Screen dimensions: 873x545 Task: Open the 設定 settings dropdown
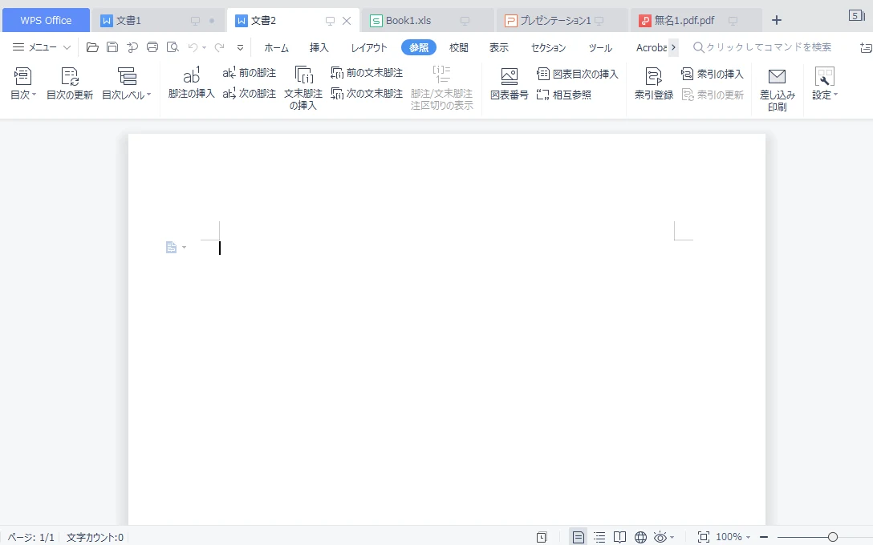click(825, 83)
